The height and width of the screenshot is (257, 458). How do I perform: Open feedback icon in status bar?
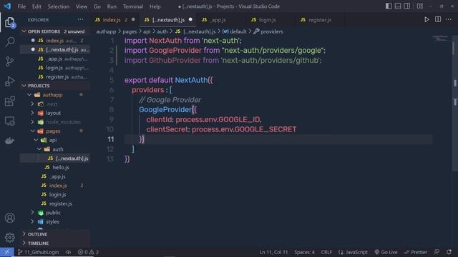click(437, 252)
